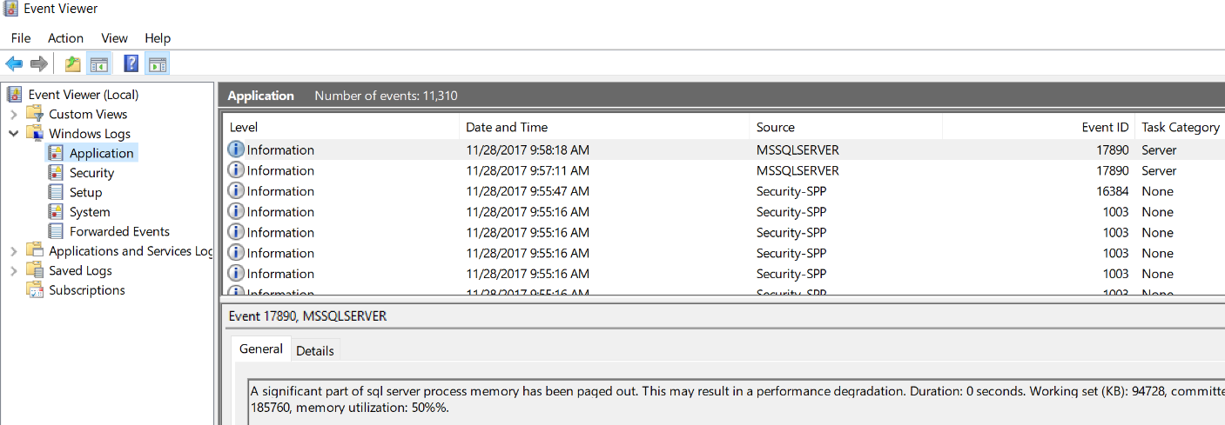
Task: Expand Applications and Services Logs node
Action: pyautogui.click(x=14, y=251)
